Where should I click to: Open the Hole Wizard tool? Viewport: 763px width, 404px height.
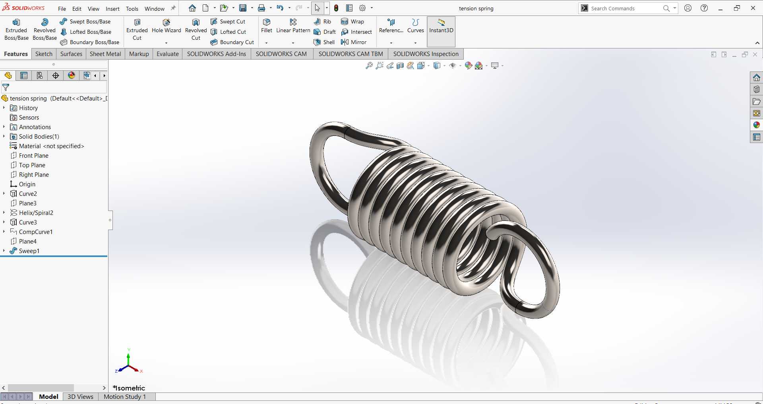[167, 26]
